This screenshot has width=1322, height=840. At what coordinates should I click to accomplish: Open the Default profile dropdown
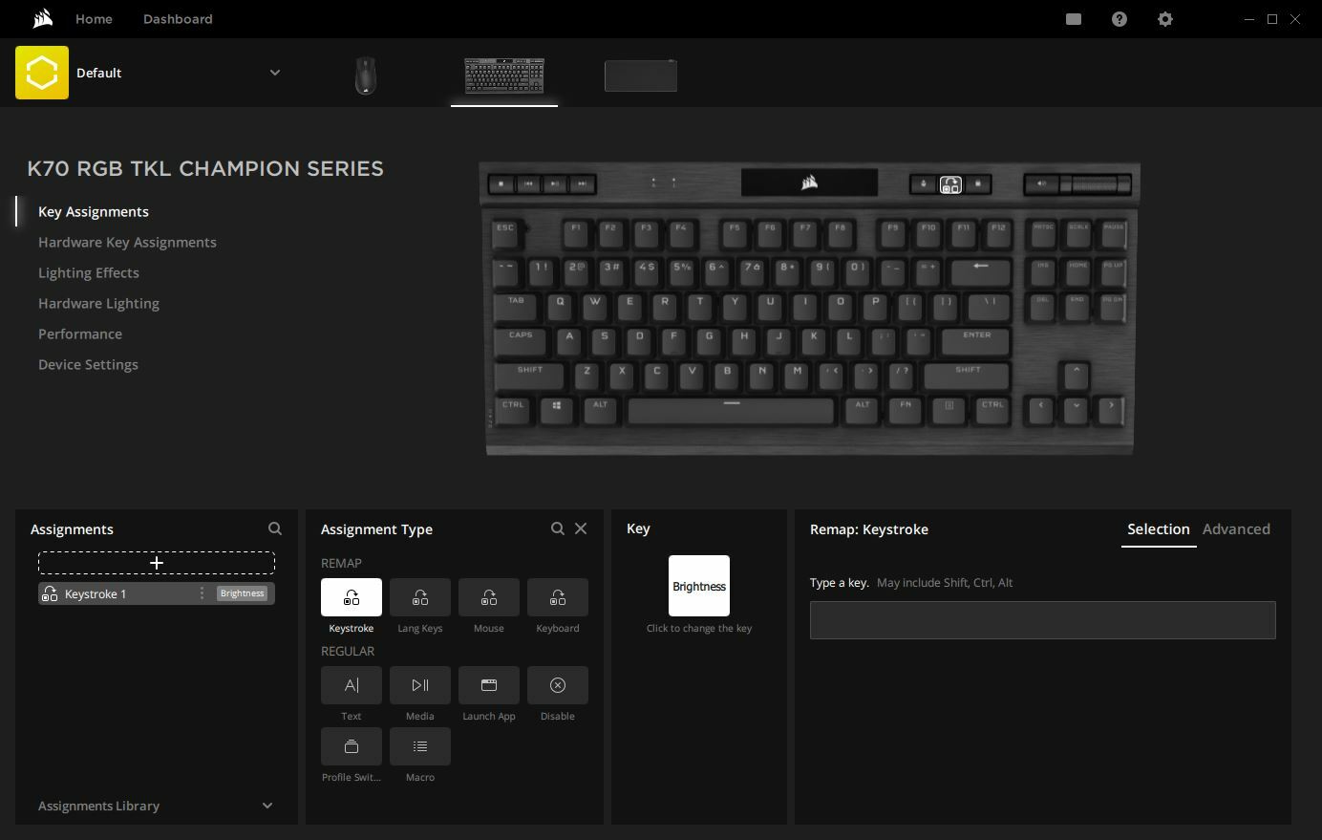click(x=274, y=73)
